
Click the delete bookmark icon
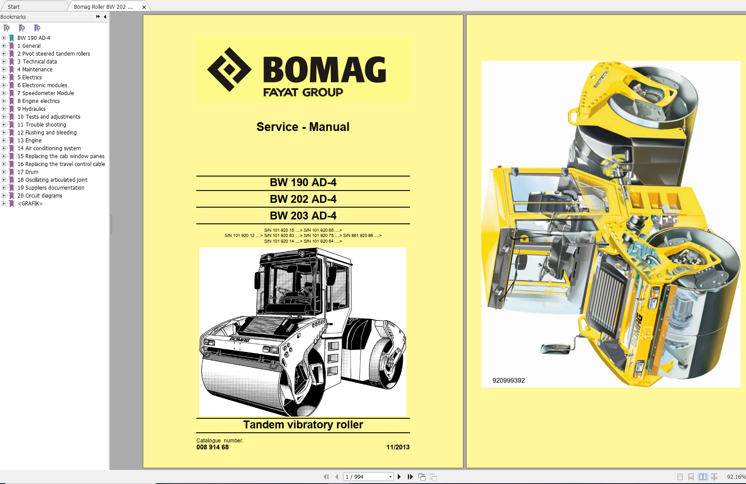tap(7, 28)
